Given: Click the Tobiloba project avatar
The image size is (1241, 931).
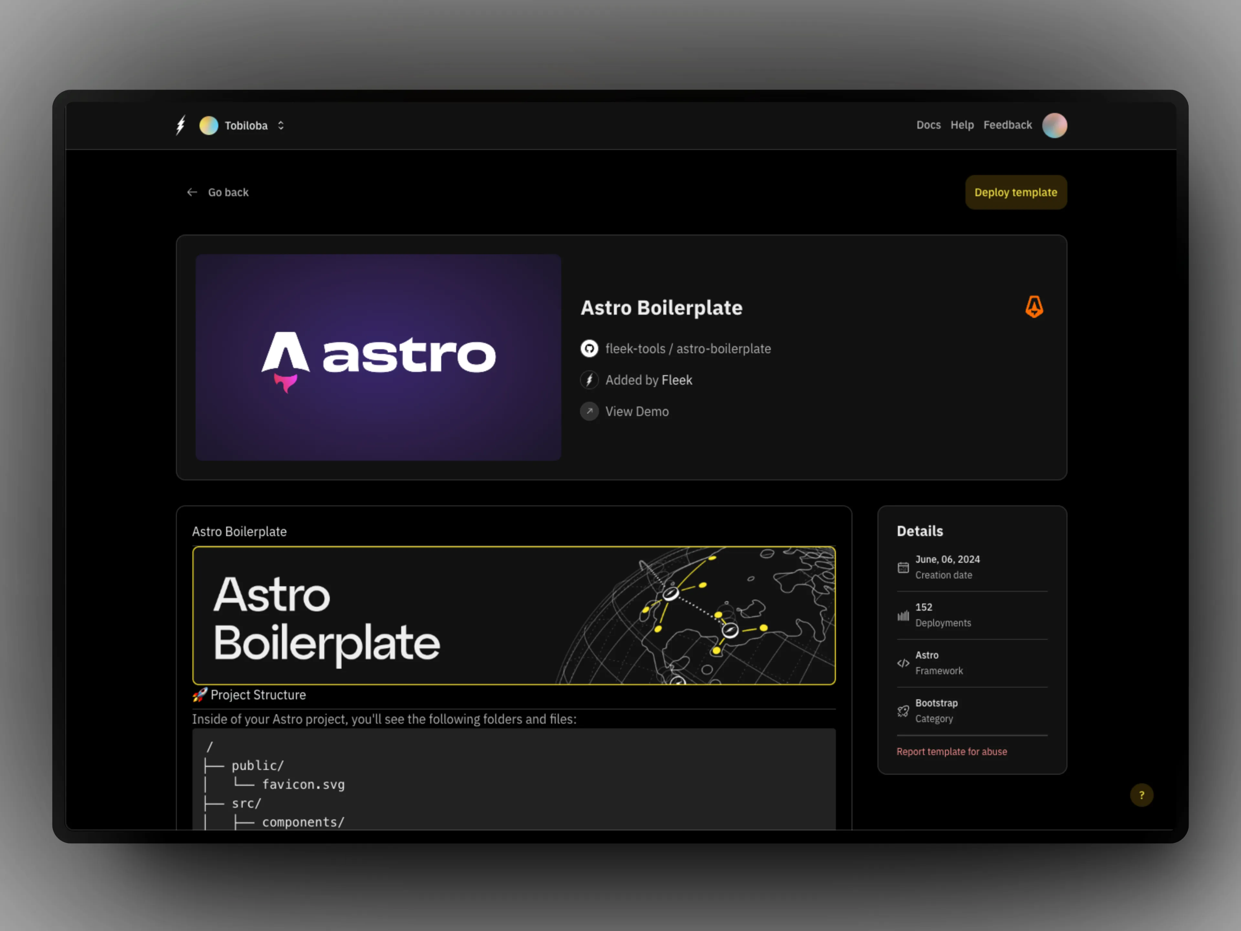Looking at the screenshot, I should 209,125.
